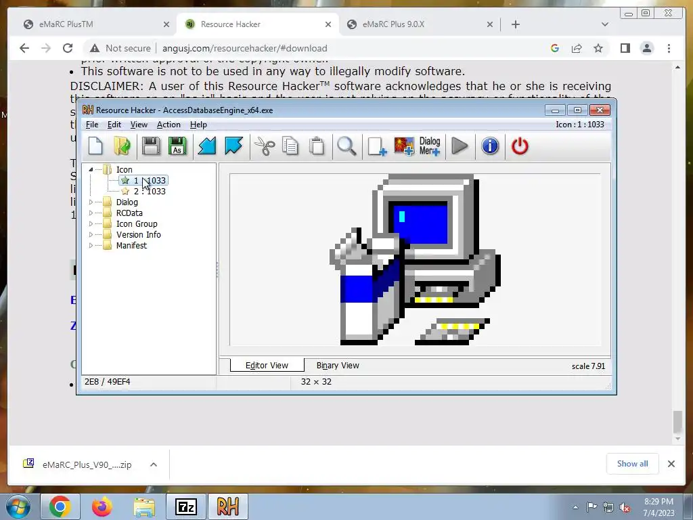The height and width of the screenshot is (520, 693).
Task: Open the Help menu
Action: [198, 125]
